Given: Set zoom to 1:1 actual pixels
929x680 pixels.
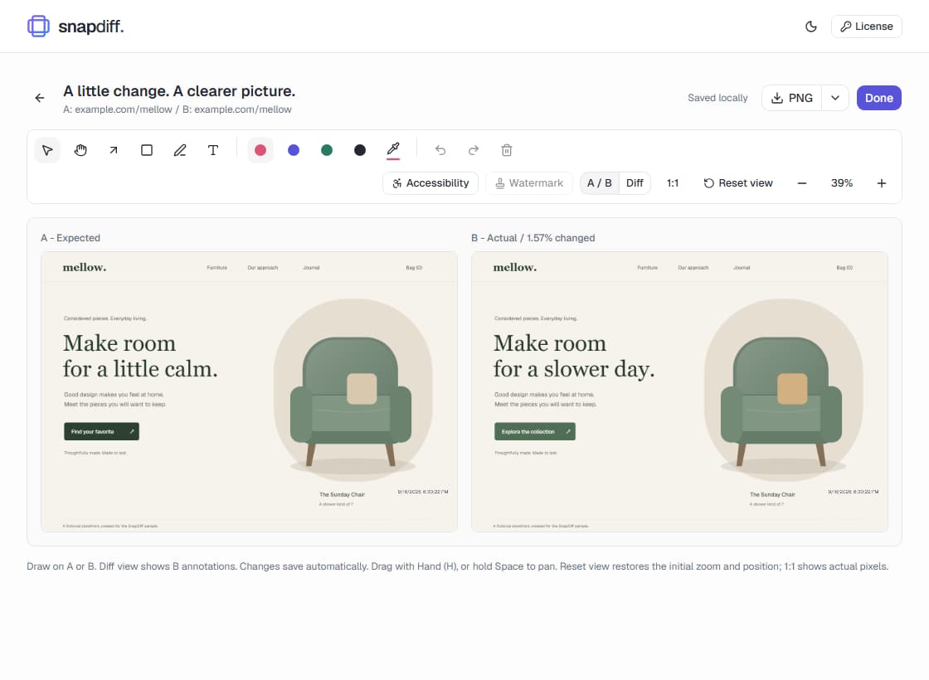Looking at the screenshot, I should pos(673,183).
